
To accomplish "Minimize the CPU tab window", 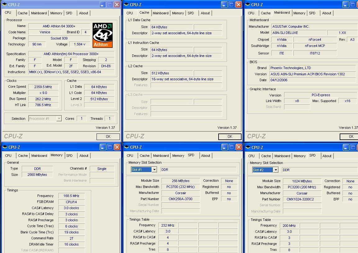I will (x=102, y=5).
